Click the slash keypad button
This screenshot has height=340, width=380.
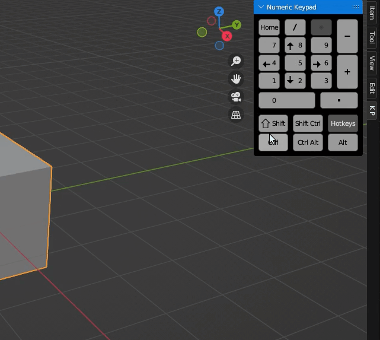pyautogui.click(x=295, y=27)
